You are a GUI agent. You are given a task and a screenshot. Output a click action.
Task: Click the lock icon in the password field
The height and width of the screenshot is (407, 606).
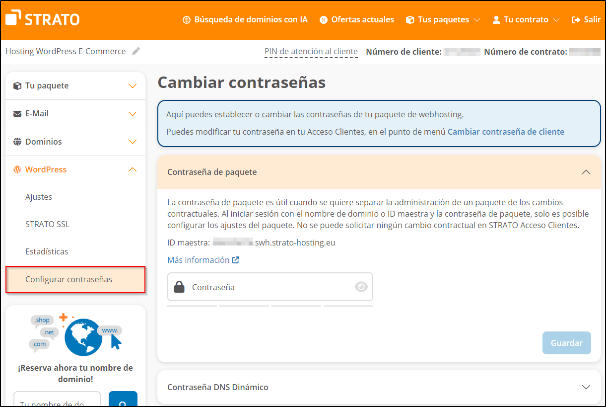(179, 287)
